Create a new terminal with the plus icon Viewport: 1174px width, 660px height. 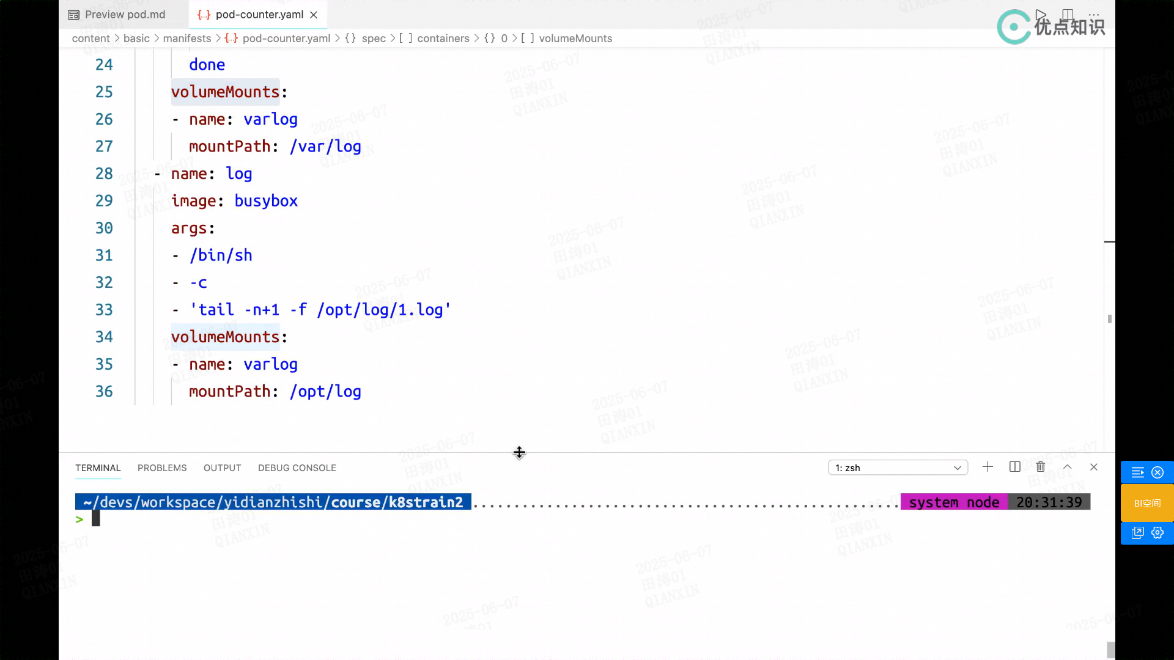pyautogui.click(x=988, y=467)
